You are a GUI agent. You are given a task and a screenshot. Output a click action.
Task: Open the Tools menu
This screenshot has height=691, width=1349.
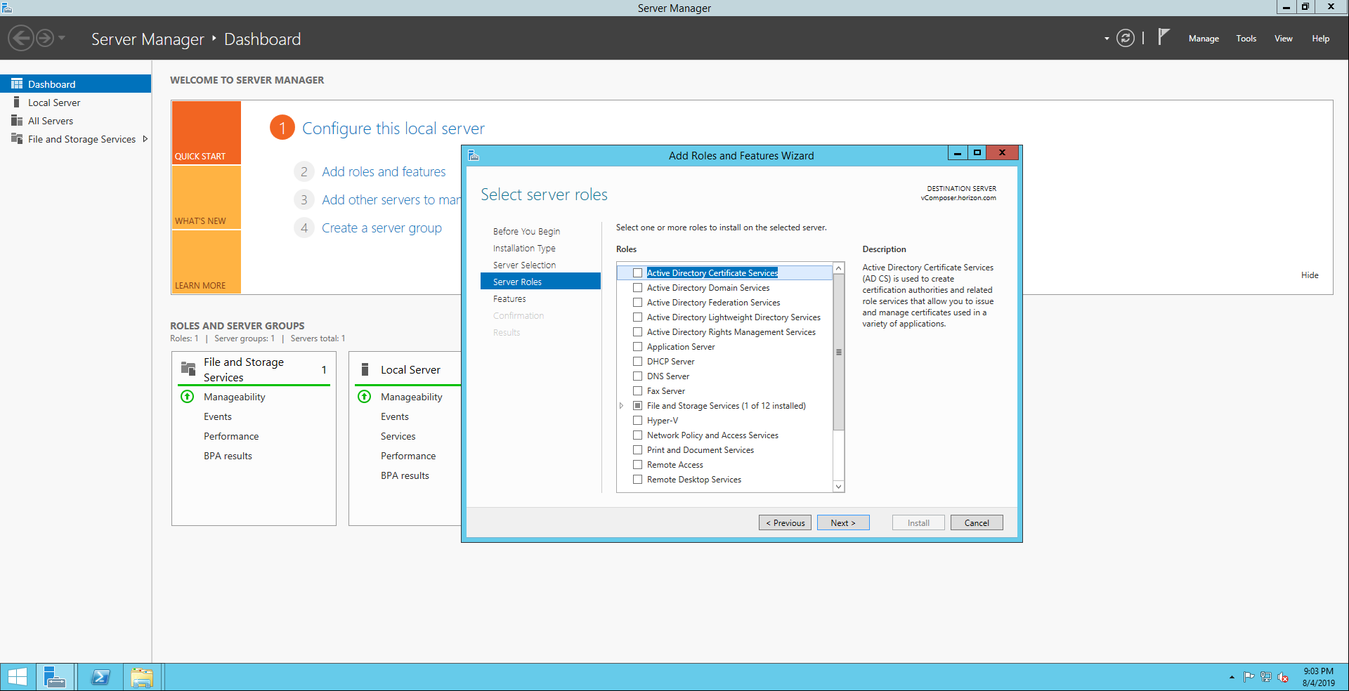pyautogui.click(x=1246, y=39)
